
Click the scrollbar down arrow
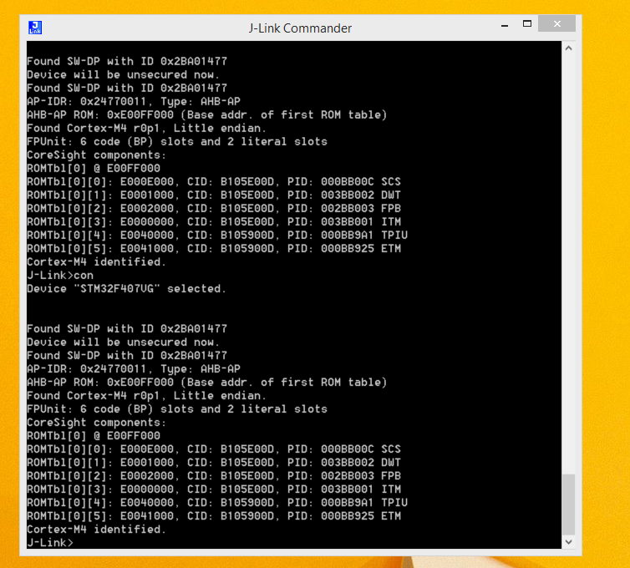(568, 542)
